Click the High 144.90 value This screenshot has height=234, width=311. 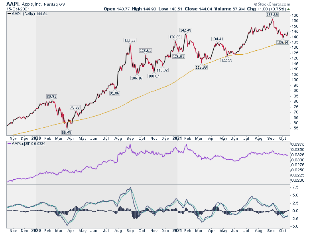pyautogui.click(x=144, y=9)
